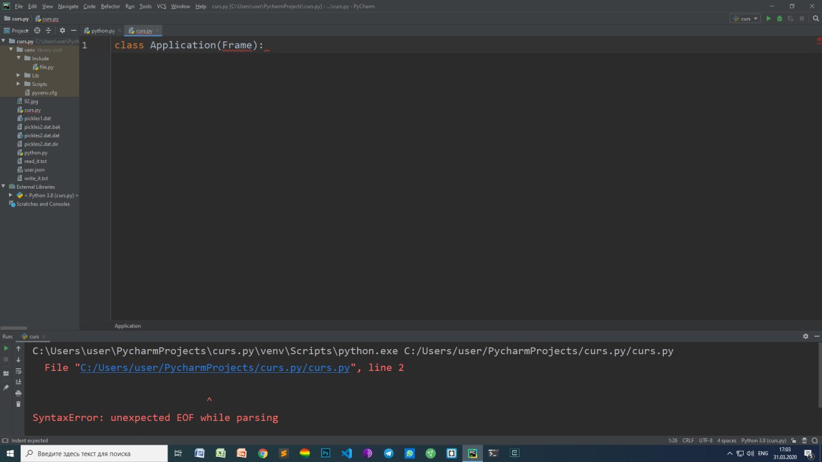Hide the Project panel with minus icon

click(73, 30)
